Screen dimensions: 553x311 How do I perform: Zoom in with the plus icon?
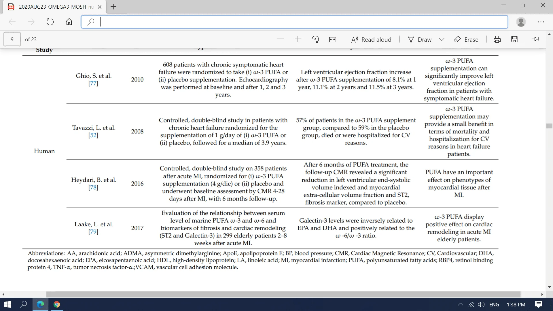pos(298,39)
